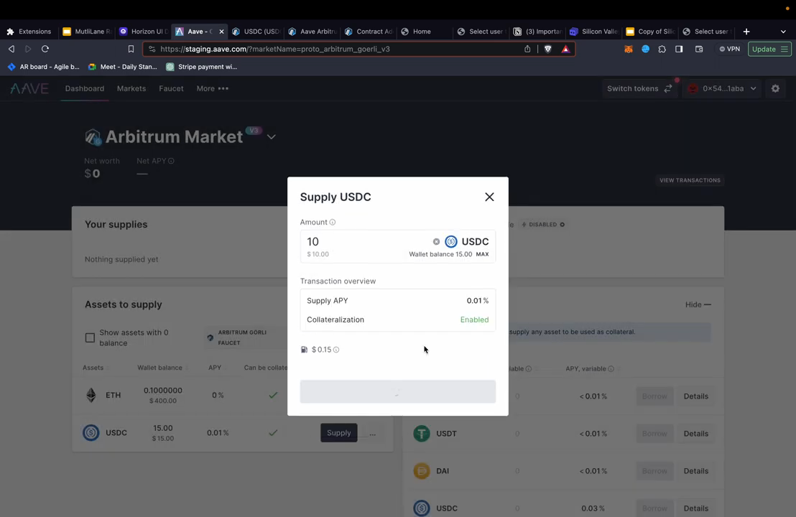This screenshot has height=517, width=796.
Task: Click the USDC token icon in borrow list
Action: click(x=422, y=508)
